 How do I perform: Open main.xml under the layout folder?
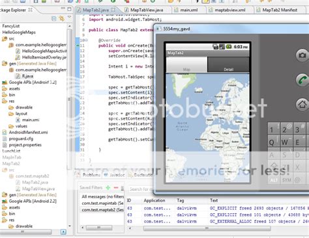(x=27, y=120)
